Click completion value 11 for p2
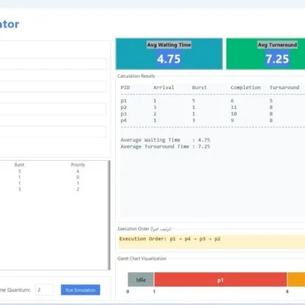The height and width of the screenshot is (305, 305). 233,108
